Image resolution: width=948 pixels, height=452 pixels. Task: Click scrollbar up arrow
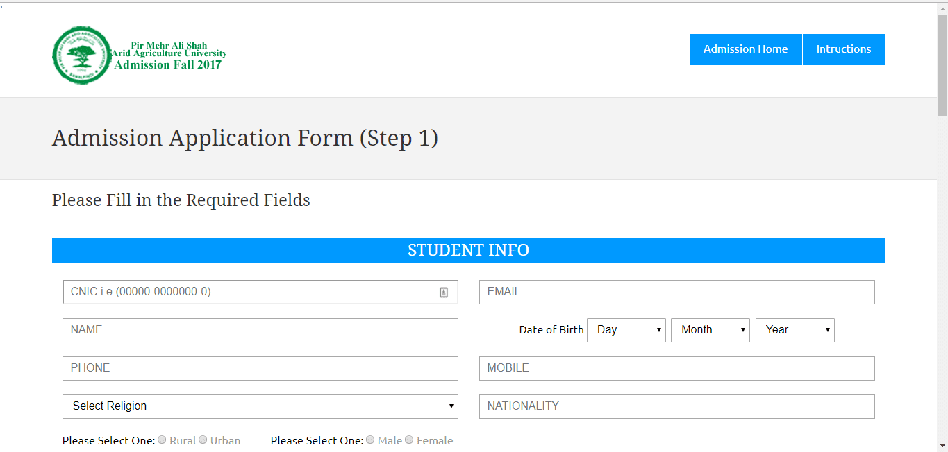pyautogui.click(x=942, y=8)
